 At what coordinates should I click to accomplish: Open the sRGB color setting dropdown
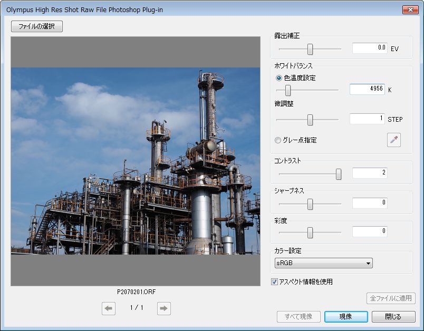pos(323,263)
